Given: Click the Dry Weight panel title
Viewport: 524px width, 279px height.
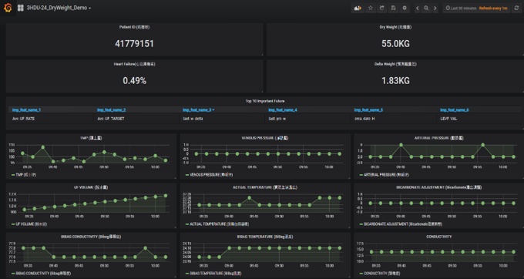Looking at the screenshot, I should pyautogui.click(x=395, y=27).
